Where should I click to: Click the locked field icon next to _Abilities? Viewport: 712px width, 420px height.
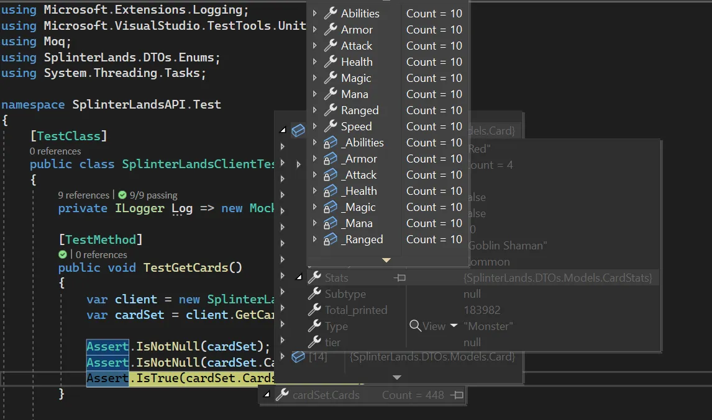tap(330, 143)
